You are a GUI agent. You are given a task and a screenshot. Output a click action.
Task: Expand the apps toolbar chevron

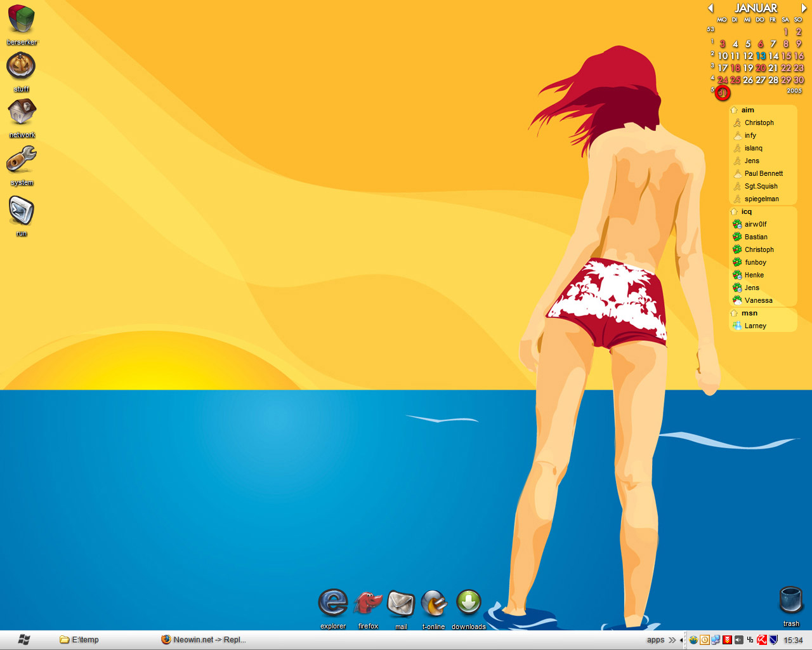point(672,640)
